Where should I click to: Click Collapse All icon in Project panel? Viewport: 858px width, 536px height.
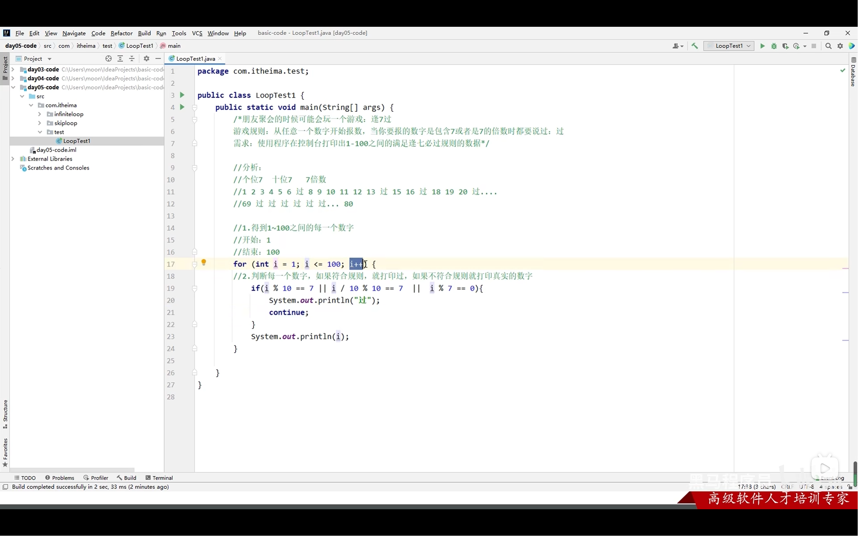(132, 59)
